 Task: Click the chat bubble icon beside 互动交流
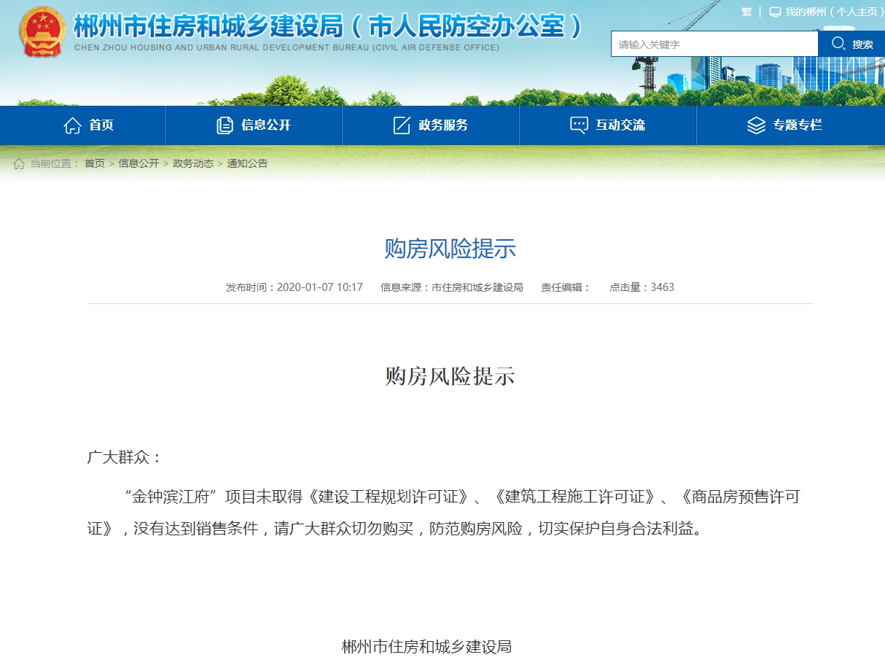[x=579, y=125]
